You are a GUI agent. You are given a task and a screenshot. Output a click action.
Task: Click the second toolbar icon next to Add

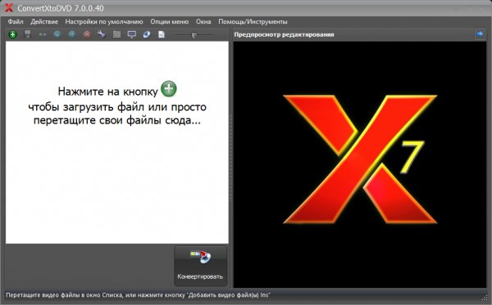tap(28, 34)
